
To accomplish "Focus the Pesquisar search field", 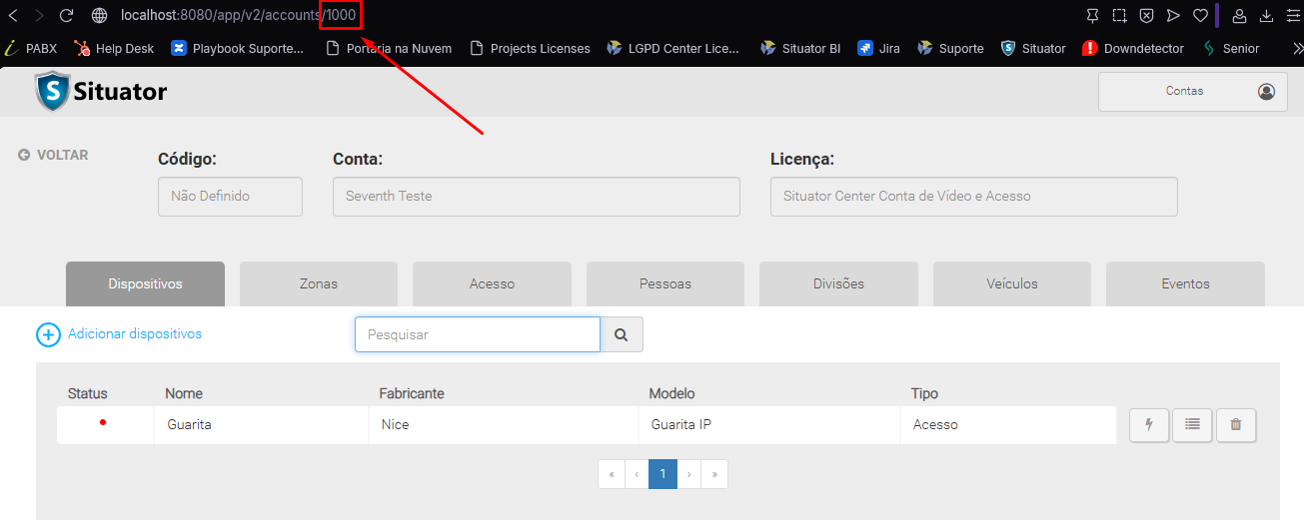I will (x=478, y=335).
